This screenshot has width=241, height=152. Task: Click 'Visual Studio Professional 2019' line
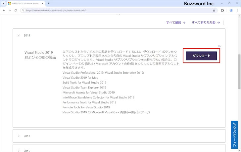tap(103, 73)
